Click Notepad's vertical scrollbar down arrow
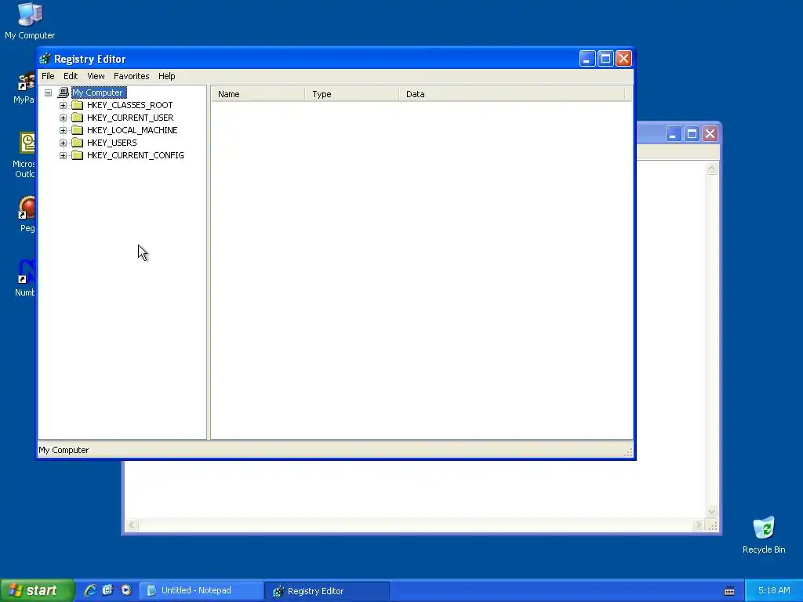 tap(712, 511)
